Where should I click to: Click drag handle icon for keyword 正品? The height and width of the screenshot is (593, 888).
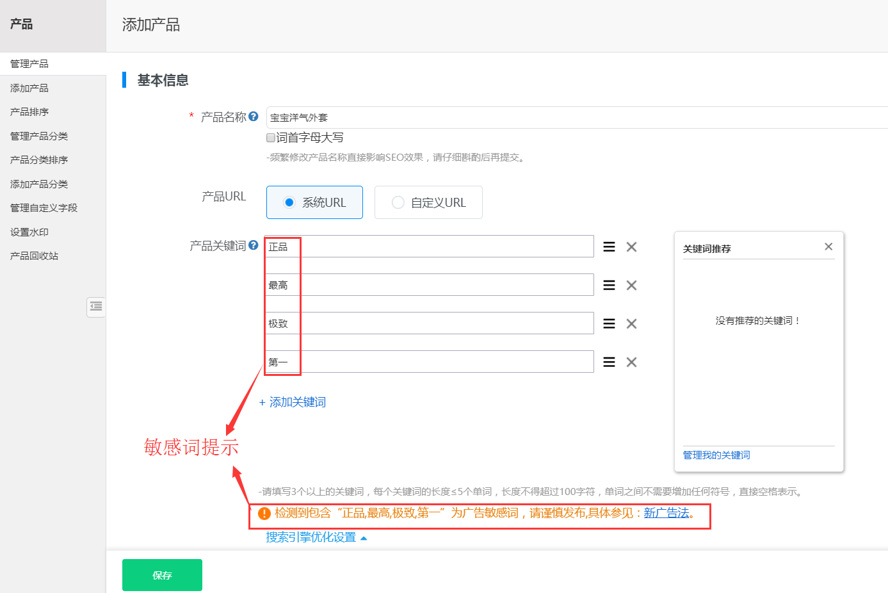pyautogui.click(x=609, y=247)
